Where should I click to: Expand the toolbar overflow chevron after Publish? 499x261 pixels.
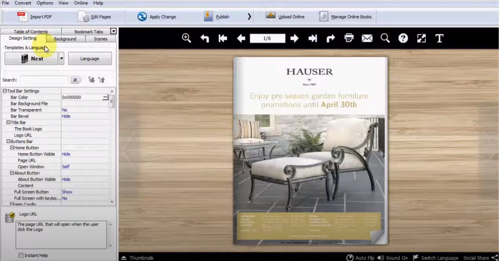pos(249,17)
